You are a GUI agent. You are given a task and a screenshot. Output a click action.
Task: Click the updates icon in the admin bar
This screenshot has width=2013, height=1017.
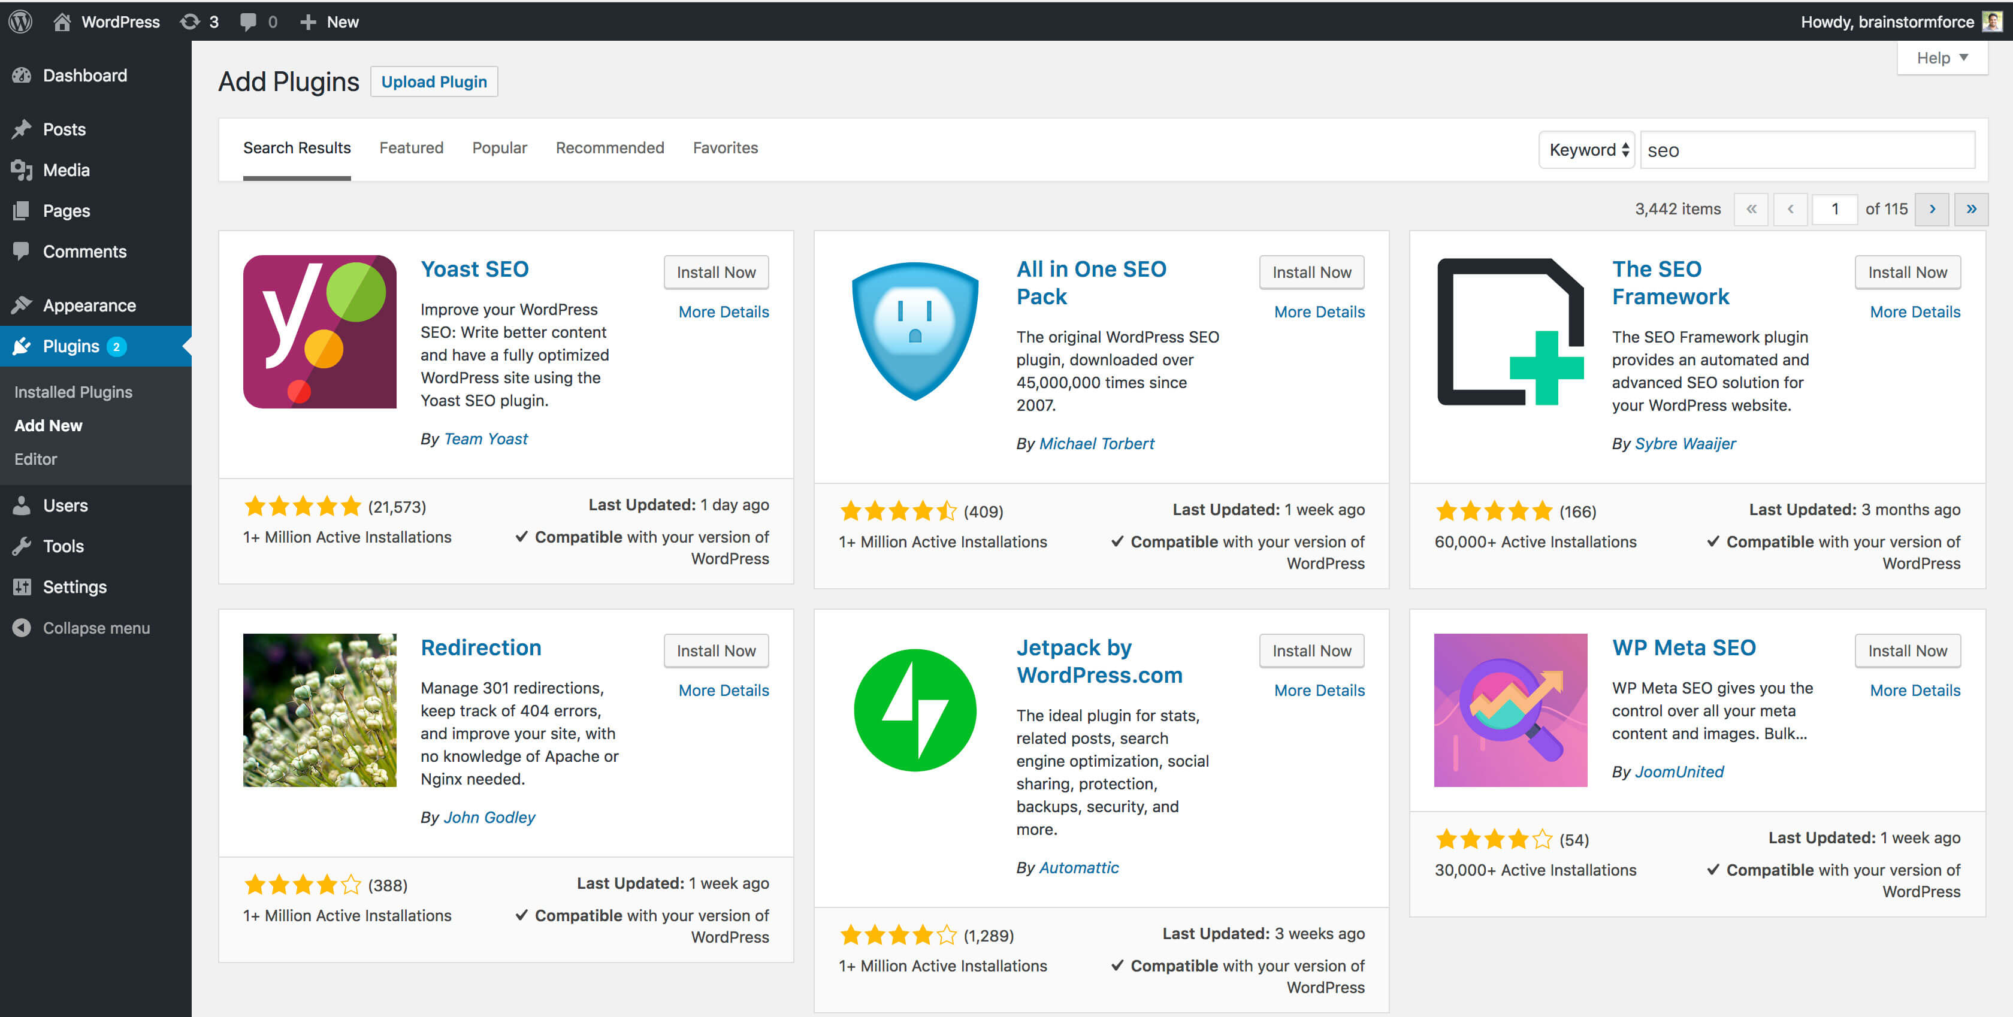tap(190, 21)
